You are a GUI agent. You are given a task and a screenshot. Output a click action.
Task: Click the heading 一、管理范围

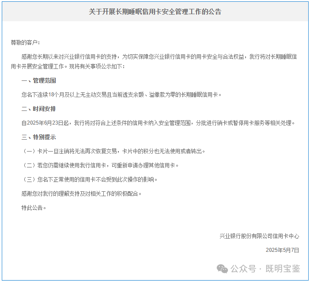click(x=39, y=80)
